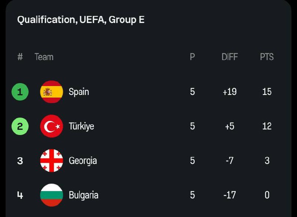Sort by the DIFF column header

[x=229, y=57]
